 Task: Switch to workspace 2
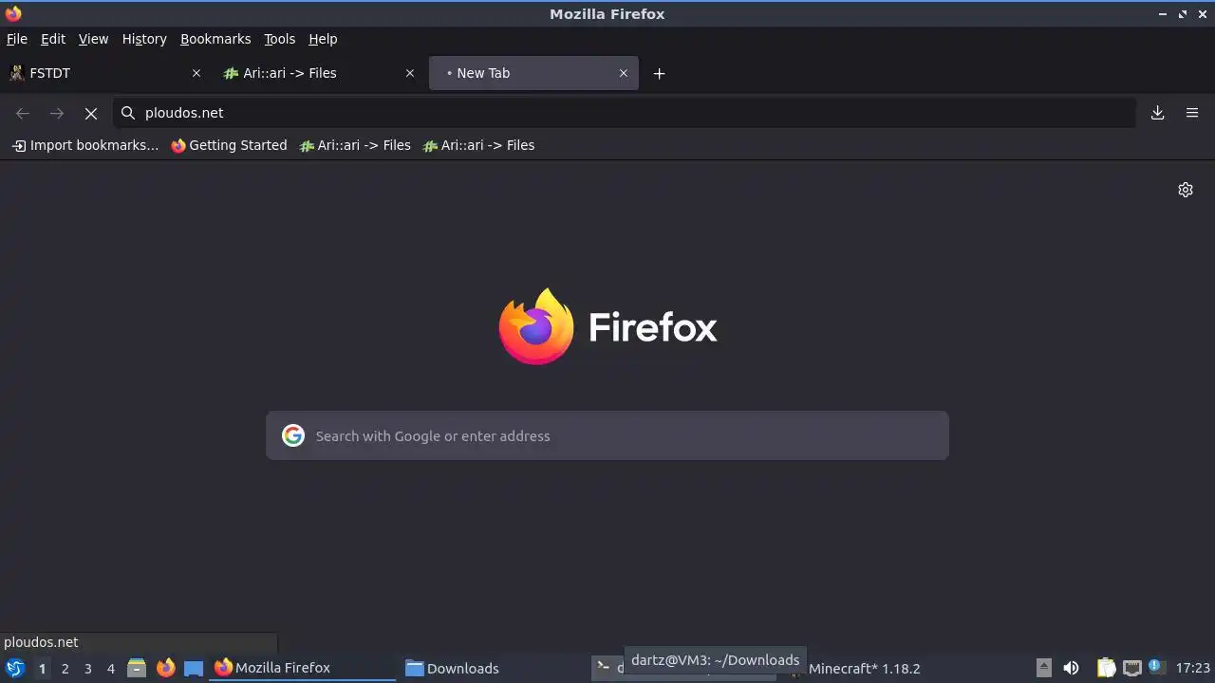65,669
